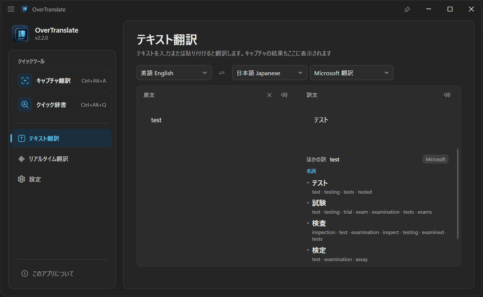This screenshot has width=483, height=297.
Task: Click the magnifier icon on クイック辞書 button
Action: click(25, 104)
